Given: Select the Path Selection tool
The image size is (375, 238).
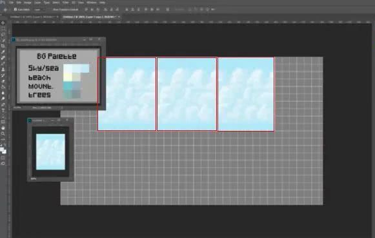Looking at the screenshot, I should tap(3, 116).
